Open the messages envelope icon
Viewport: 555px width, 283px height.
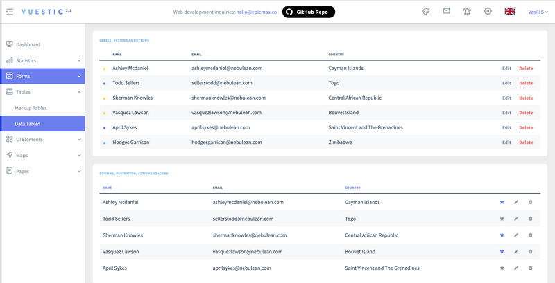pyautogui.click(x=447, y=11)
